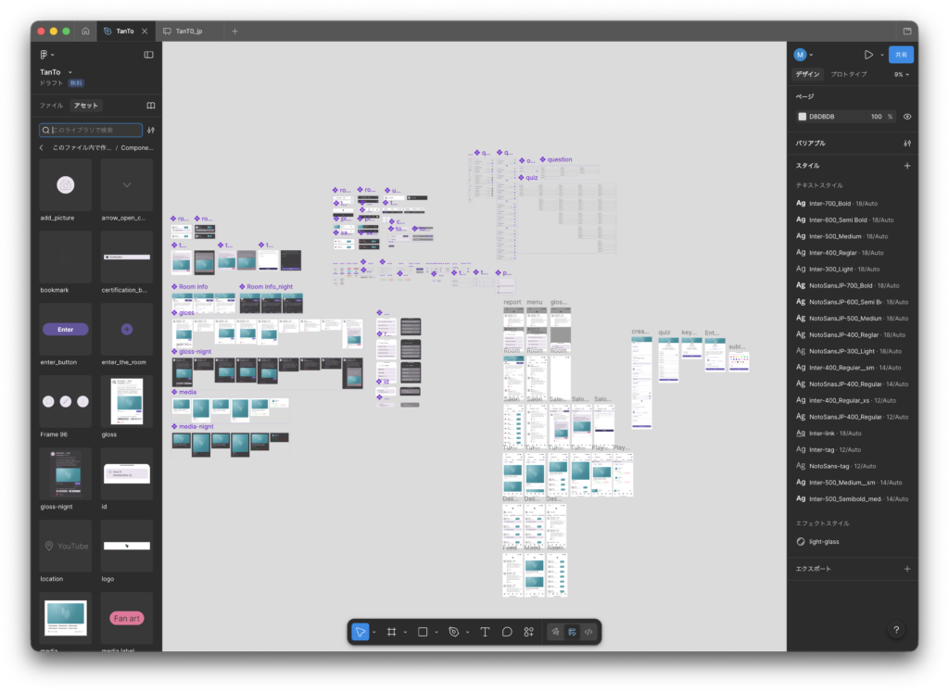Pick the Comment tool

507,632
